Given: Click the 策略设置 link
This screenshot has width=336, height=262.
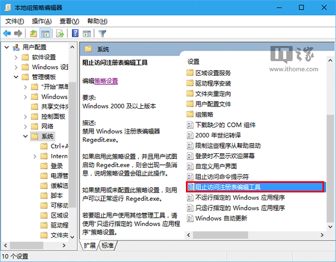Looking at the screenshot, I should pyautogui.click(x=106, y=81).
